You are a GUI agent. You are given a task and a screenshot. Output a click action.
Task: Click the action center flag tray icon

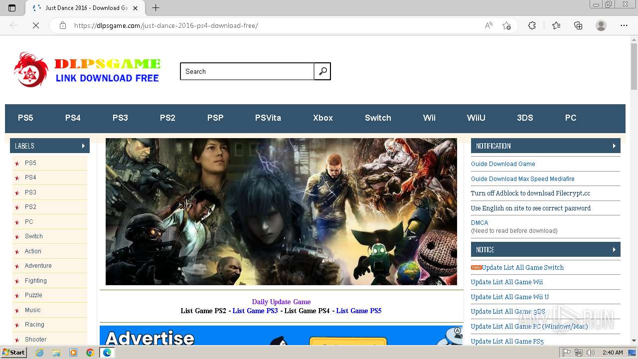pos(567,353)
